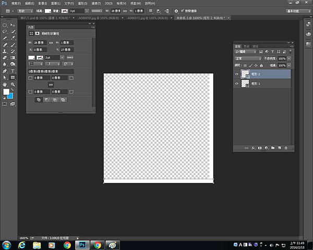Switch to the 色版 panel tab
Viewport: 313px width, 250px height.
click(246, 46)
